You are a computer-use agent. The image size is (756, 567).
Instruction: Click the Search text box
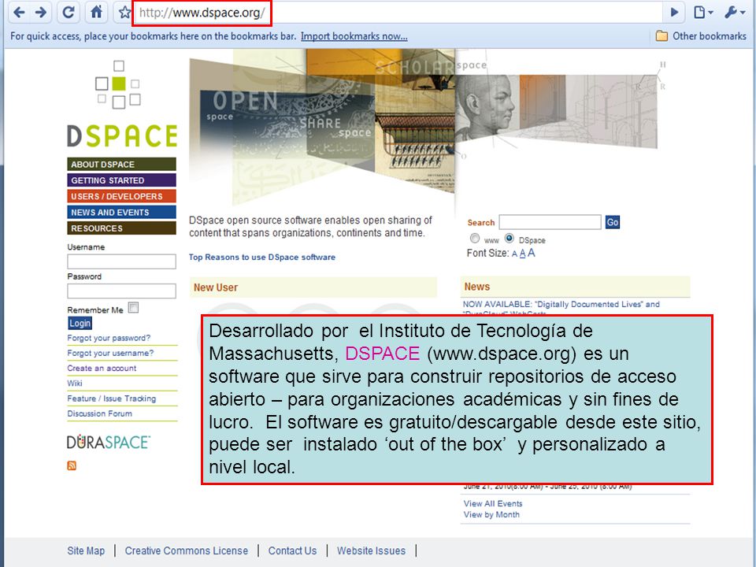pyautogui.click(x=550, y=222)
